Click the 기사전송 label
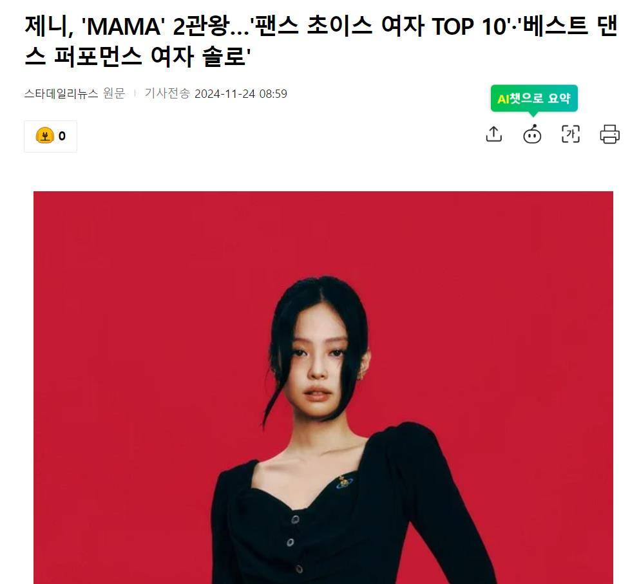This screenshot has height=584, width=630. (x=167, y=93)
